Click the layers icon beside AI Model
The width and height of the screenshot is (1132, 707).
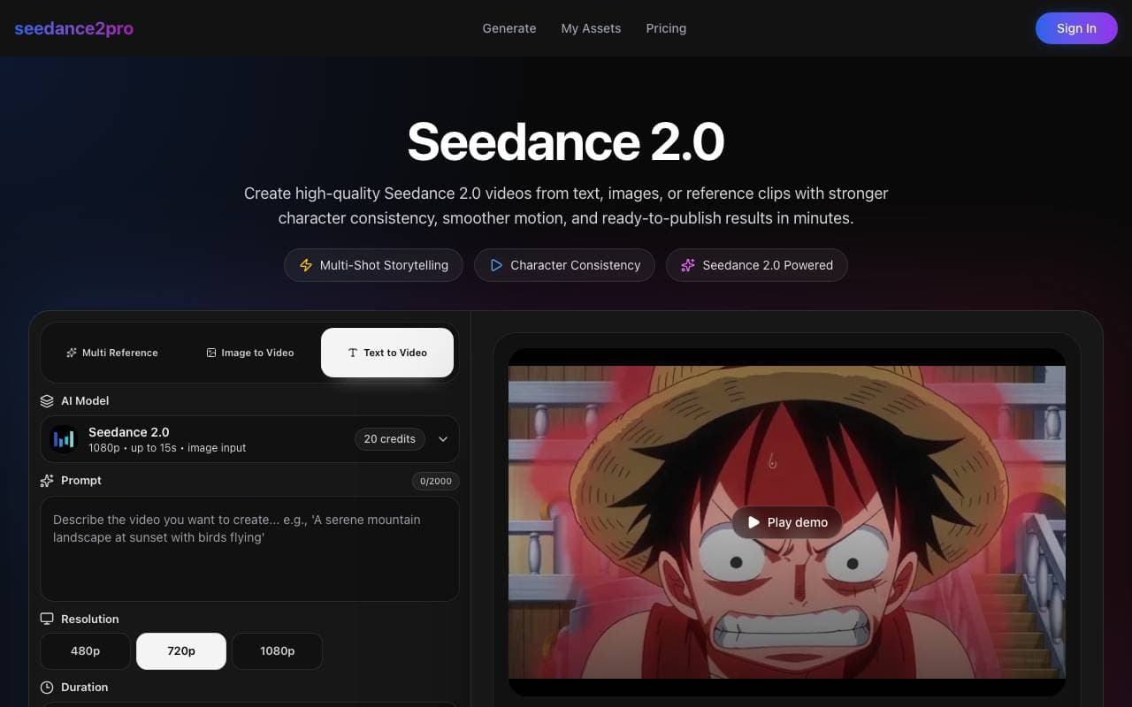click(x=47, y=401)
